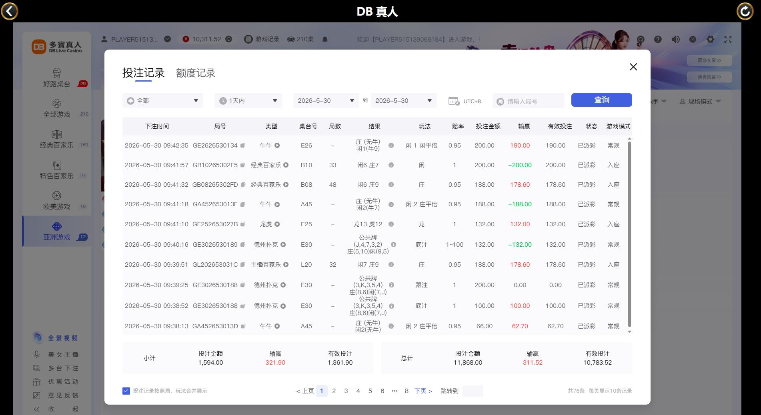Show result info for 闲6 庄9
761x415 pixels.
(x=391, y=185)
